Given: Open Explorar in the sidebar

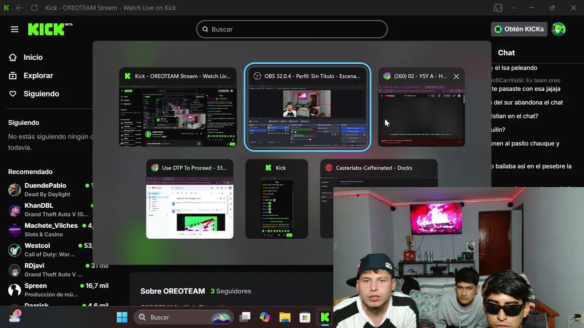Looking at the screenshot, I should coord(31,76).
